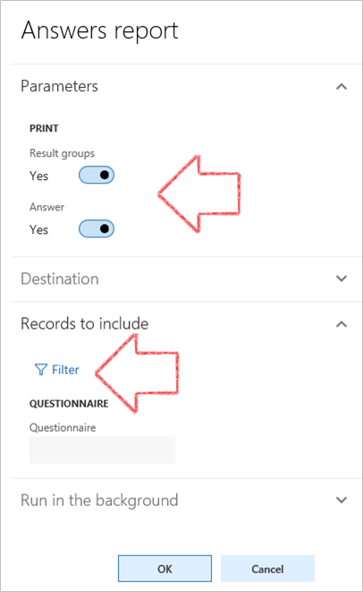363x592 pixels.
Task: Click the Destination section header
Action: (x=60, y=279)
